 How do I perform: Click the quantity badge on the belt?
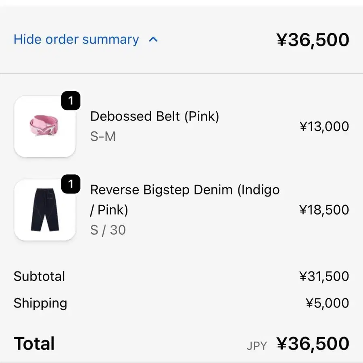[71, 101]
